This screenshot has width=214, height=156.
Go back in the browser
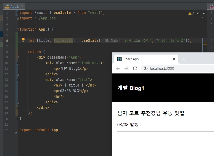point(118,68)
